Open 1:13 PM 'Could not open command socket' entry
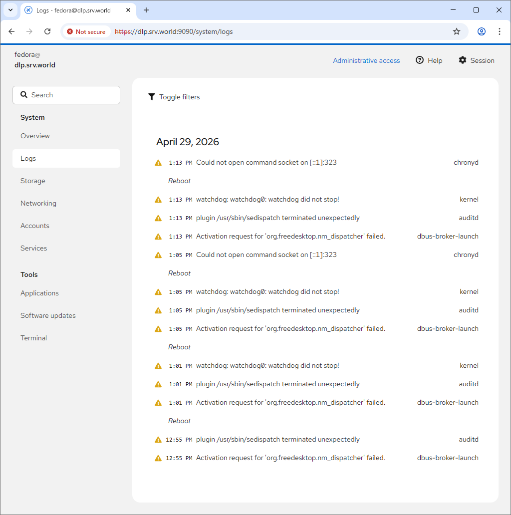Screen dimensions: 511x515 pyautogui.click(x=316, y=163)
